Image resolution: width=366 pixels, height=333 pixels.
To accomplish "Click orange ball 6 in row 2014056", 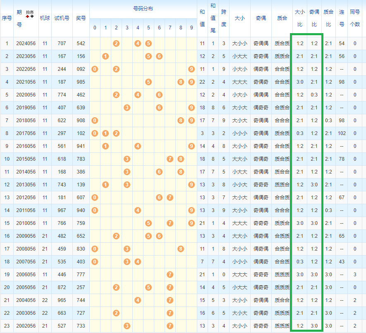I will click(159, 172).
